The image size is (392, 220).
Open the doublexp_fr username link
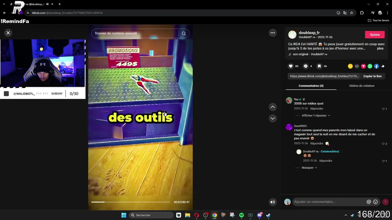click(309, 33)
